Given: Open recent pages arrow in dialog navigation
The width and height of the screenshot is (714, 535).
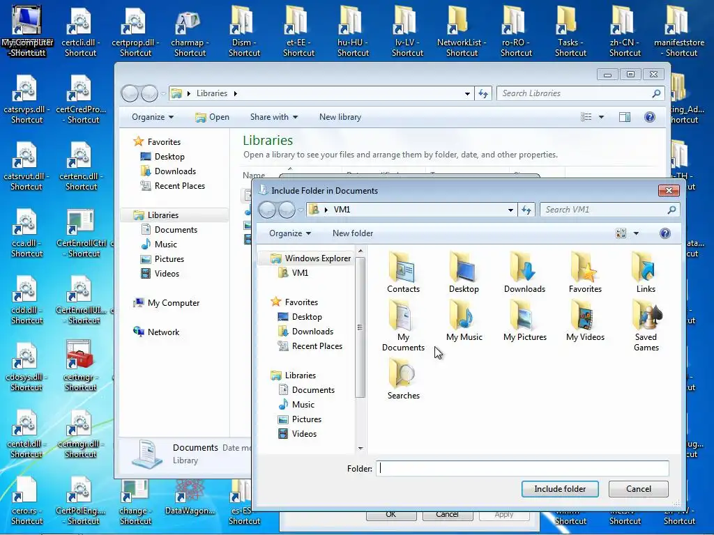Looking at the screenshot, I should (301, 210).
